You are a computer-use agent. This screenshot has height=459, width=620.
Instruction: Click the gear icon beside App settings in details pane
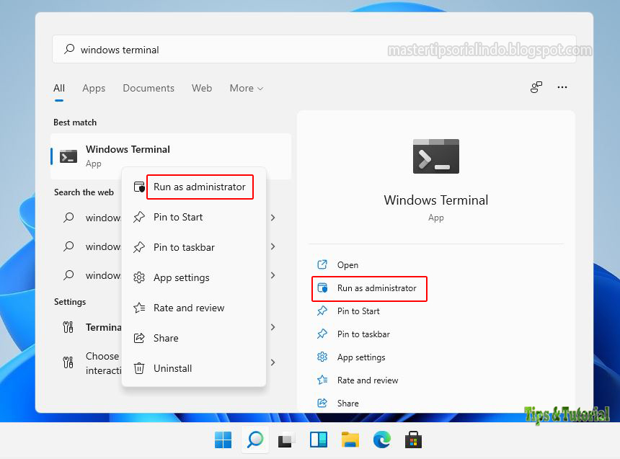pyautogui.click(x=322, y=357)
